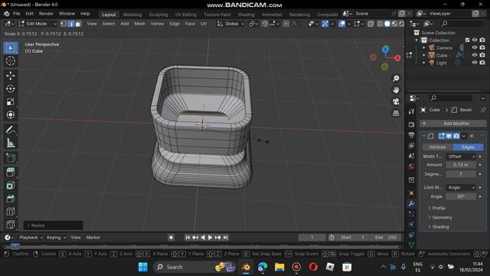The width and height of the screenshot is (490, 276).
Task: Enable face select mode
Action: pos(78,24)
